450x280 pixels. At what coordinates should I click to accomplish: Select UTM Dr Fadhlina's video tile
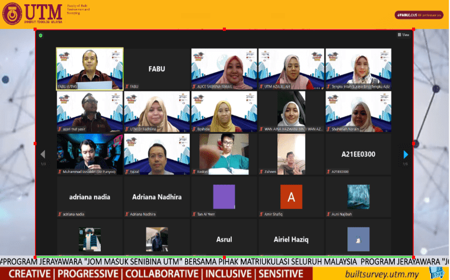coord(157,111)
